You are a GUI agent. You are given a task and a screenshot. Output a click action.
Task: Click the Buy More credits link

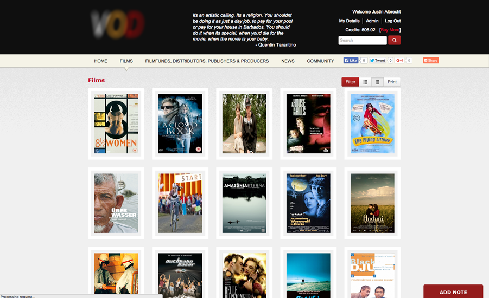click(x=390, y=30)
